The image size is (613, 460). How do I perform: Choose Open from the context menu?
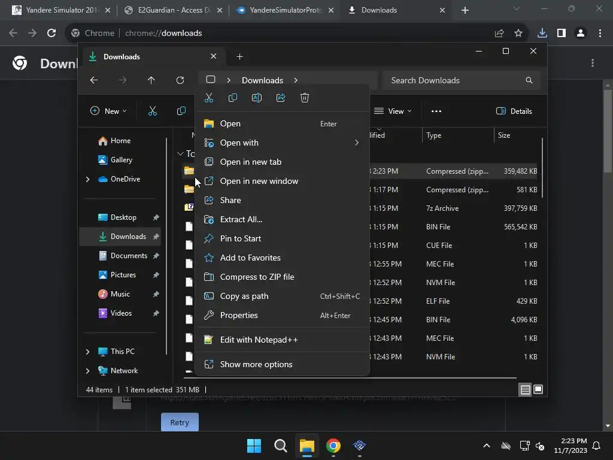point(282,123)
